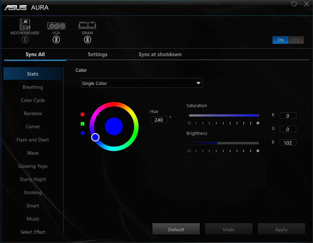Select the Breathing effect
The height and width of the screenshot is (243, 313).
(33, 87)
